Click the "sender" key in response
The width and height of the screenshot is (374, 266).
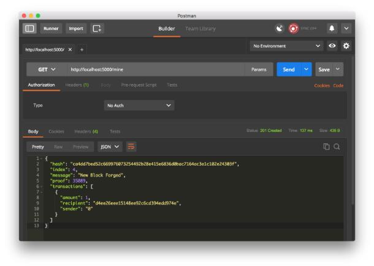click(70, 209)
